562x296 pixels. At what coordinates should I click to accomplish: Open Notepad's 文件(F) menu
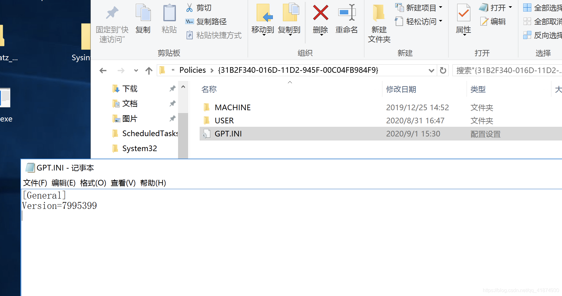pyautogui.click(x=35, y=183)
